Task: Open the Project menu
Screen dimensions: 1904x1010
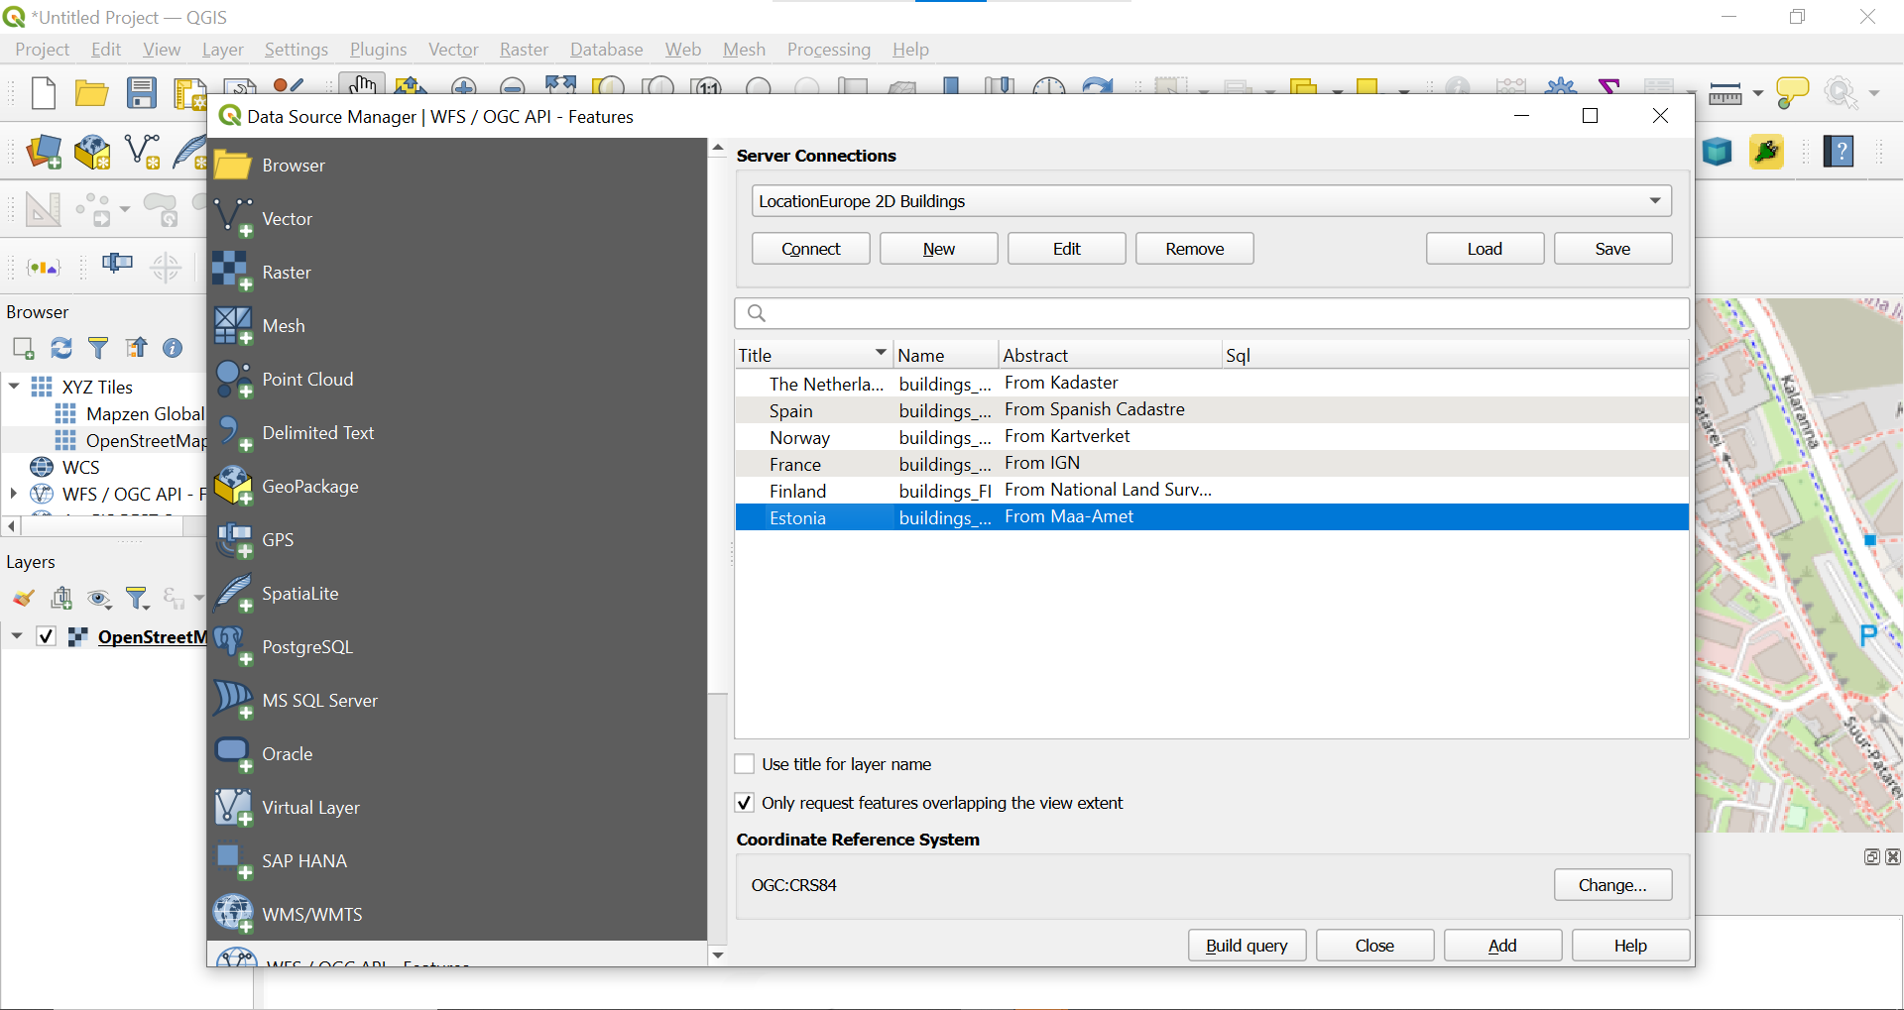Action: pyautogui.click(x=43, y=50)
